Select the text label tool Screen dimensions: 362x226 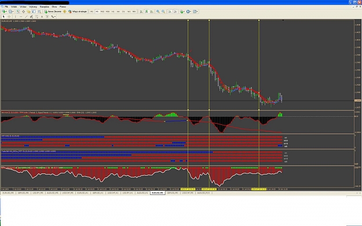(x=47, y=17)
